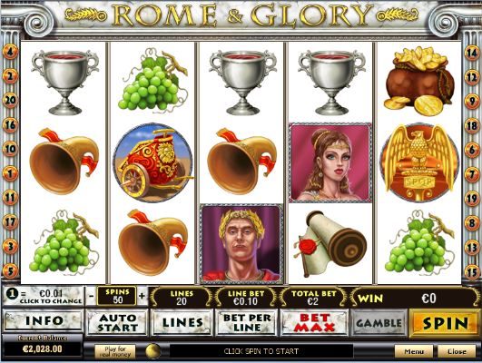Select the payline 14 marker
Image resolution: width=482 pixels, height=363 pixels.
[472, 53]
